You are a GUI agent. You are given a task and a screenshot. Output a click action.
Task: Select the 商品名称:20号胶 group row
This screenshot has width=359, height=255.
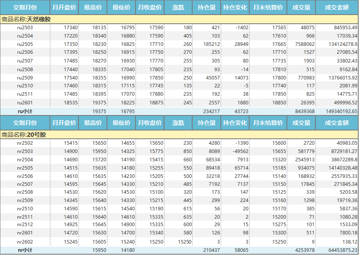pos(24,135)
